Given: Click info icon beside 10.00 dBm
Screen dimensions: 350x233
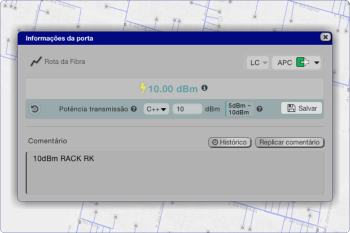Looking at the screenshot, I should 204,88.
